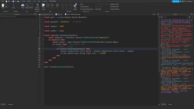Switch to the middle Script document tab

59,15
